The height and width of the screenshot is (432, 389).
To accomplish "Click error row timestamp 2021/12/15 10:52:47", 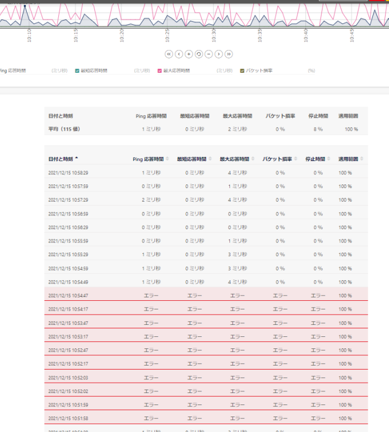I will tap(68, 350).
